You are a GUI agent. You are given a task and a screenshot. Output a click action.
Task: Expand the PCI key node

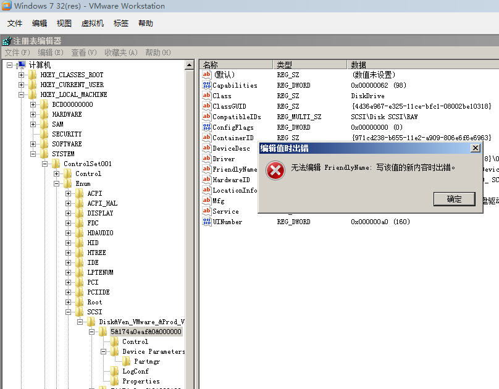[68, 282]
